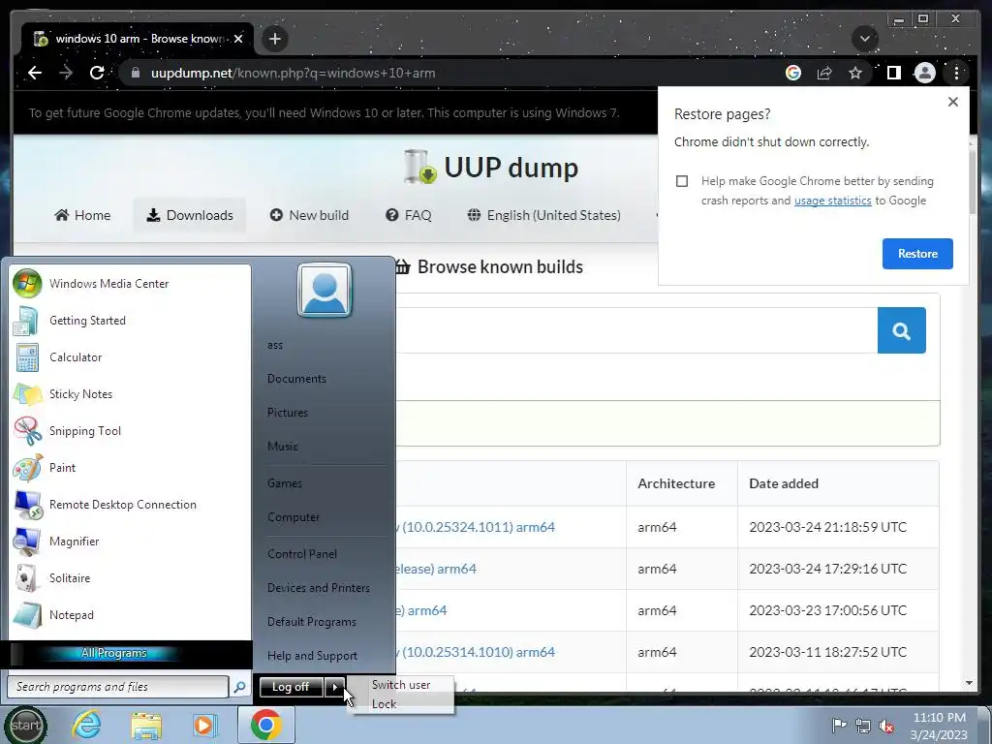Share this page via share icon

pyautogui.click(x=824, y=73)
